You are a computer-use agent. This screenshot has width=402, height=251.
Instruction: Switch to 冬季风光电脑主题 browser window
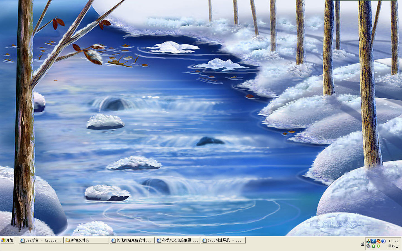[x=178, y=240]
